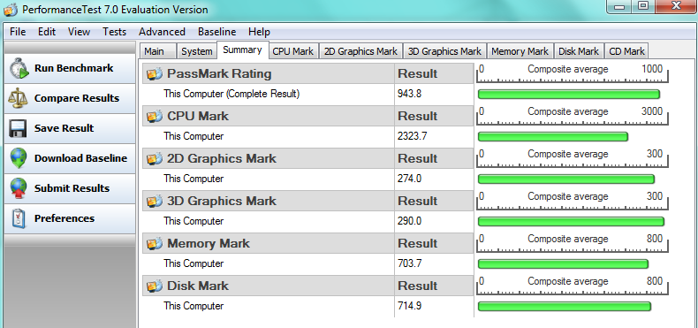
Task: Click the Compare Results scales icon
Action: pyautogui.click(x=18, y=98)
